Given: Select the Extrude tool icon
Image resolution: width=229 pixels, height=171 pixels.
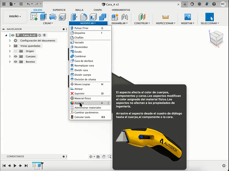Looking at the screenshot, I should tap(43, 17).
